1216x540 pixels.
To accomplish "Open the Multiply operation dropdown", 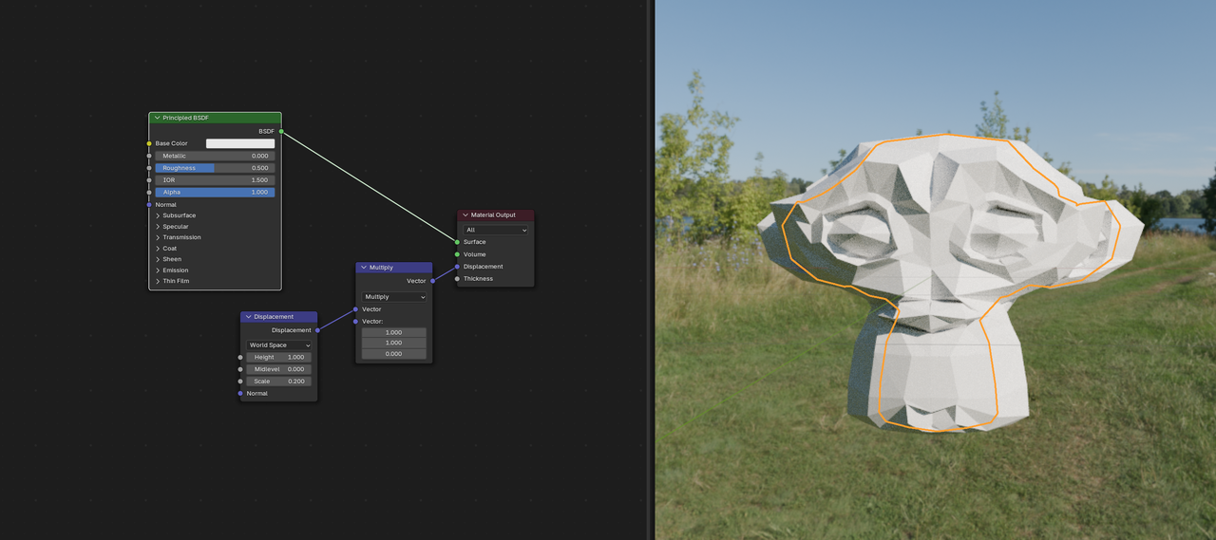I will (x=394, y=297).
